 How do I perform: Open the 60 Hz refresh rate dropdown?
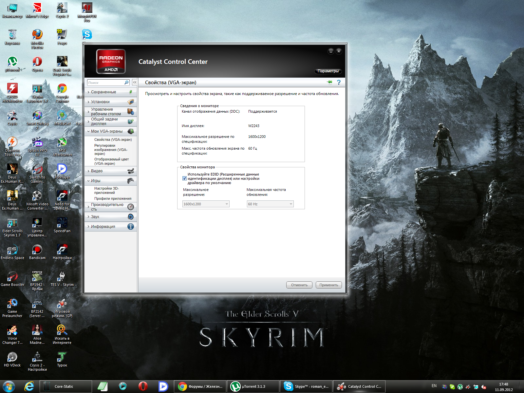click(270, 204)
